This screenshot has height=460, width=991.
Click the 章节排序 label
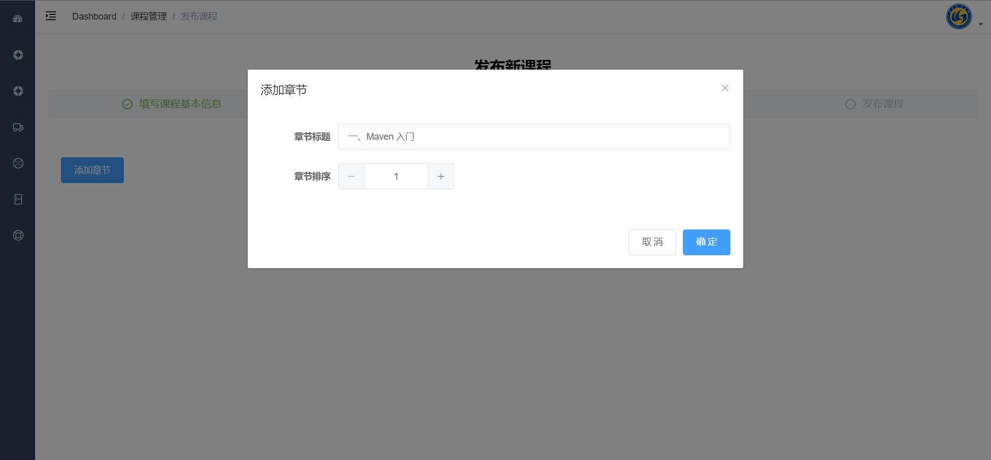click(312, 176)
